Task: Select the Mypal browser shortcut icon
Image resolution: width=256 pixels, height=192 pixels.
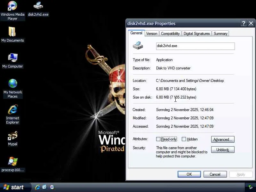Action: click(12, 138)
